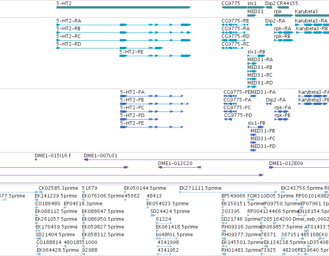Click protein rpk-PB
Image resolution: width=329 pixels, height=256 pixels.
pyautogui.click(x=281, y=119)
